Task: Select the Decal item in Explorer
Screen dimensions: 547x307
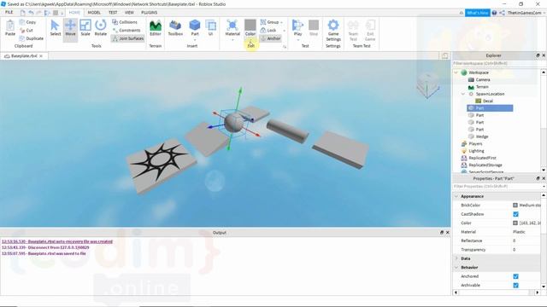Action: pyautogui.click(x=488, y=101)
